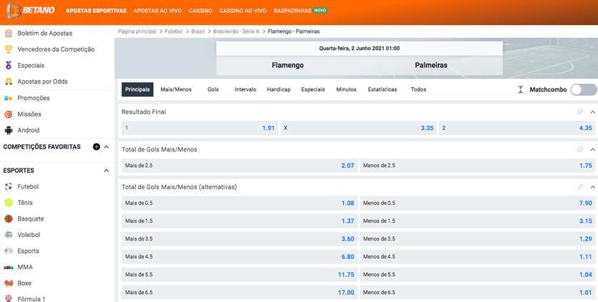Click the Basquete ball icon
The width and height of the screenshot is (598, 302).
pos(9,218)
